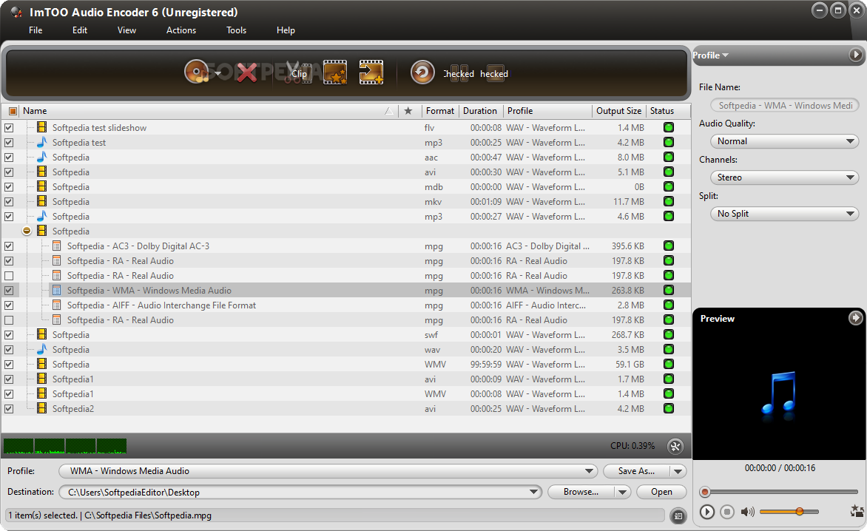867x531 pixels.
Task: Open settings wrench icon beside CPU usage
Action: point(675,447)
